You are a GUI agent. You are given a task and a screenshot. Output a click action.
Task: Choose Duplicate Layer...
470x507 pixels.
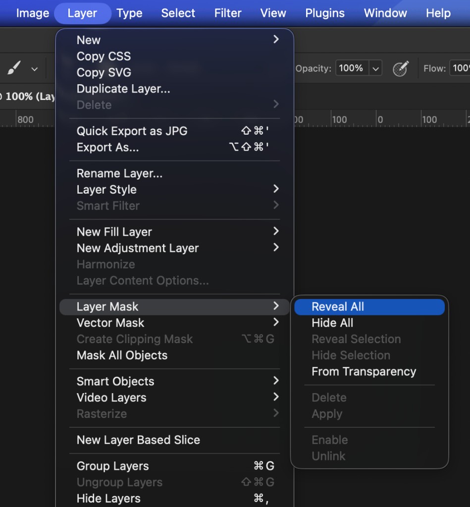pos(175,89)
